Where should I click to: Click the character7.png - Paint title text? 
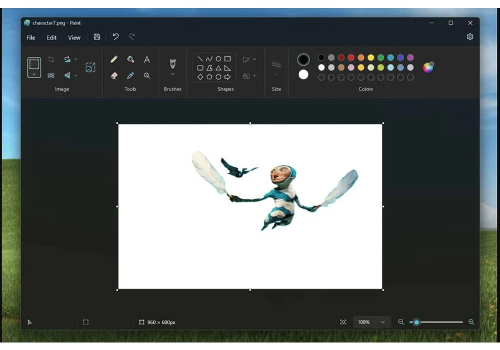57,23
